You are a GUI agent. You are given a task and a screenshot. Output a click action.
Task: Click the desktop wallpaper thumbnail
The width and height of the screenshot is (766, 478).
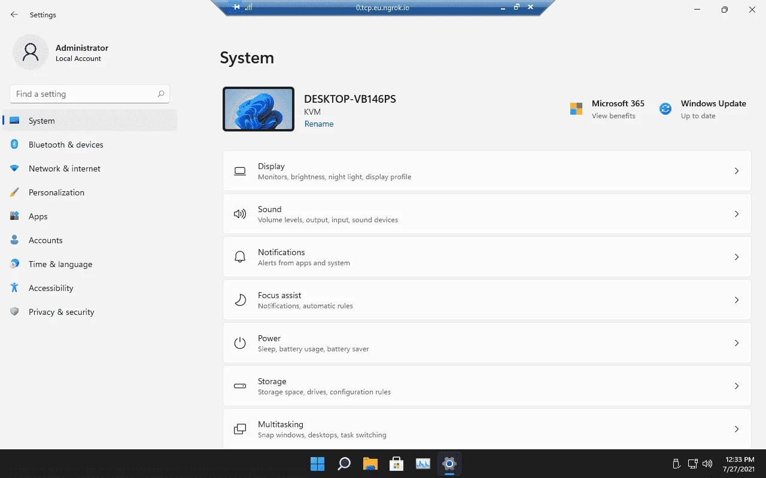pyautogui.click(x=259, y=109)
